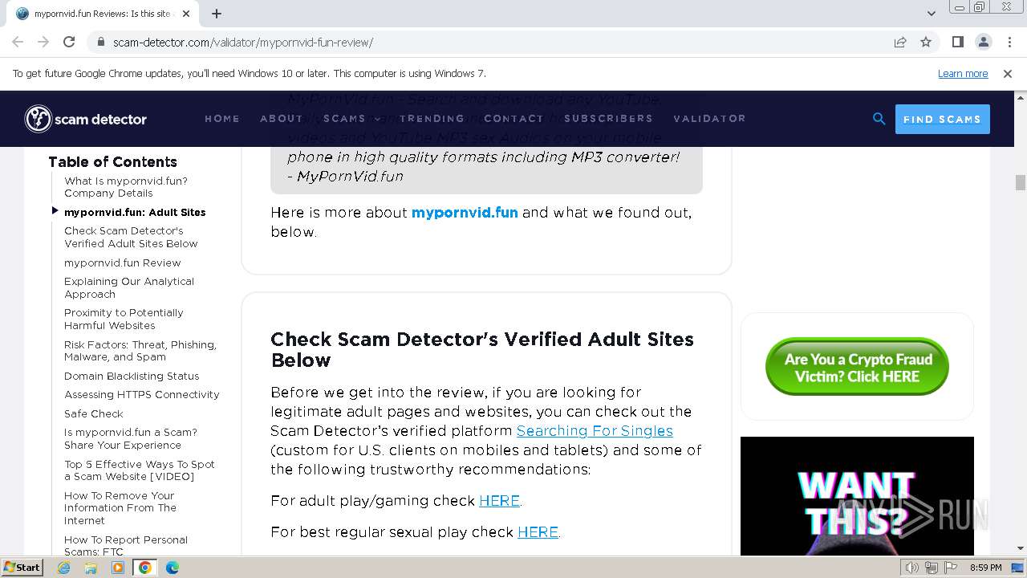Jump to Is mypornvid.fun a Scam? section

131,438
